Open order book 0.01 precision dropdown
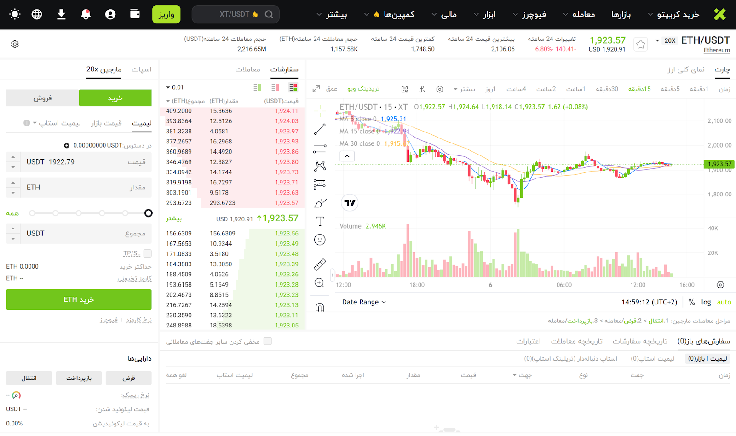Screen dimensions: 736x436 (175, 87)
